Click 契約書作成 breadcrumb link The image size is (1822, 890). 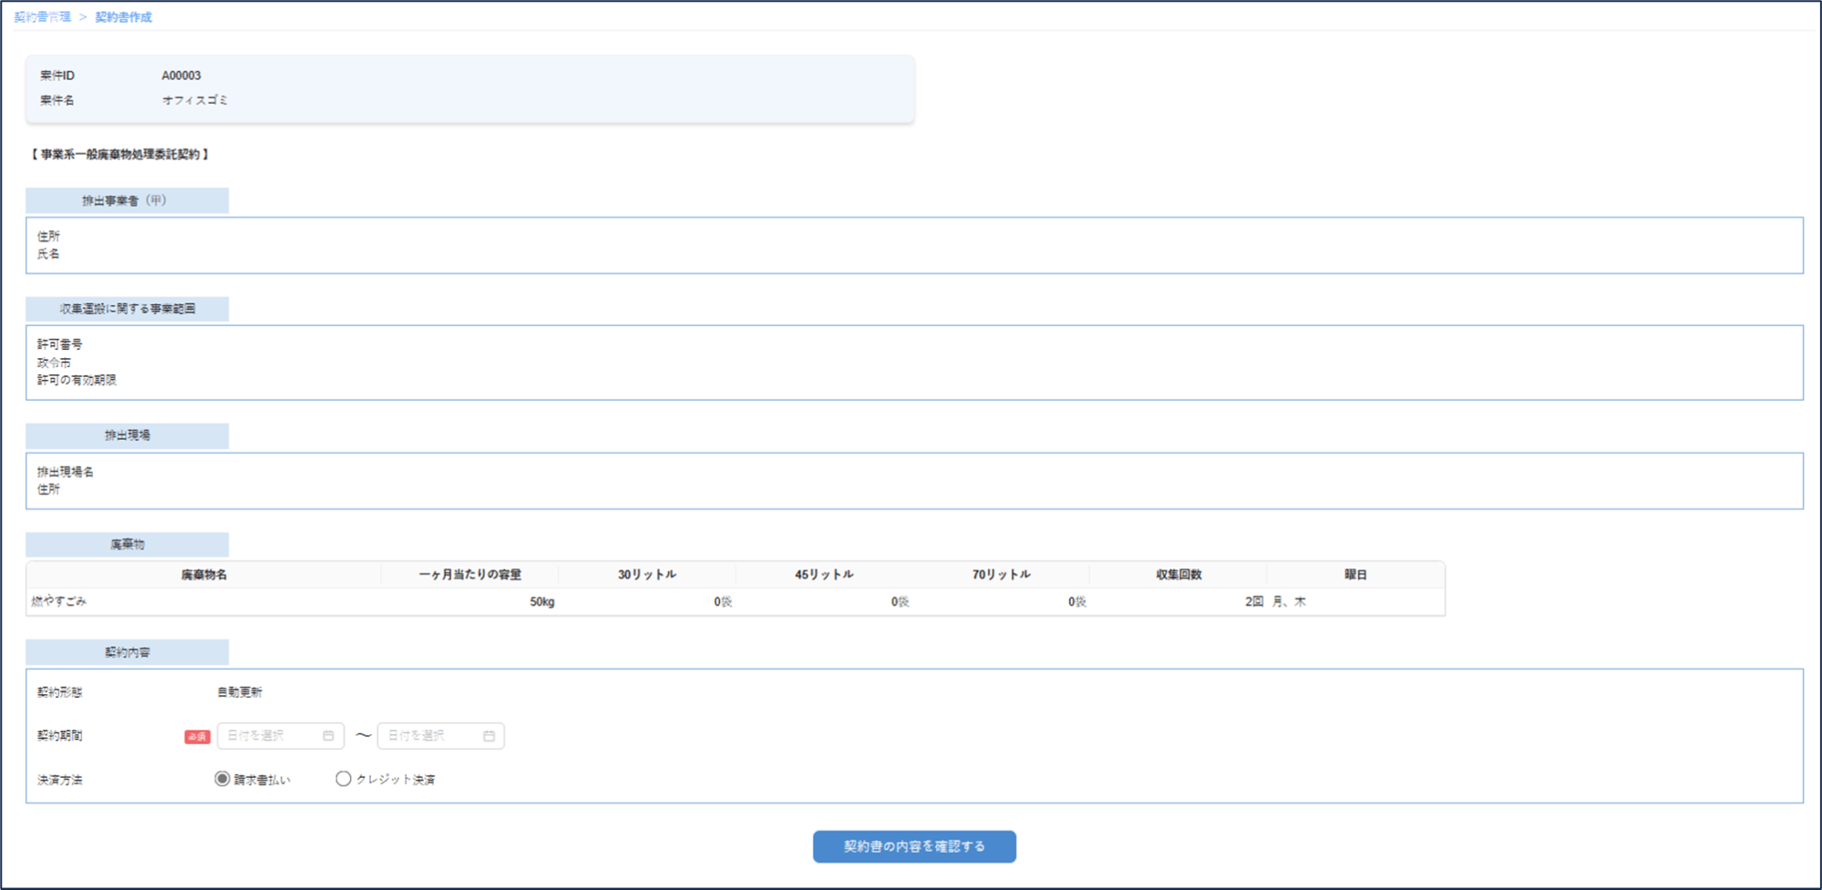(x=123, y=17)
